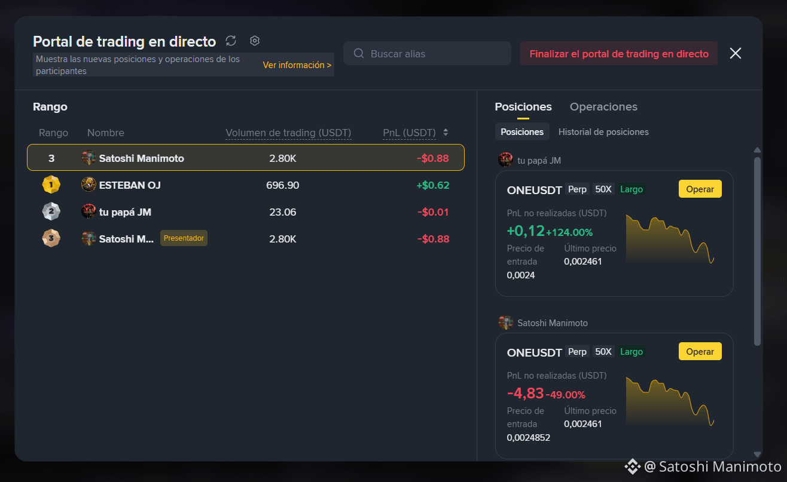Open portal settings via the hexagon gear icon
The width and height of the screenshot is (787, 482).
255,41
